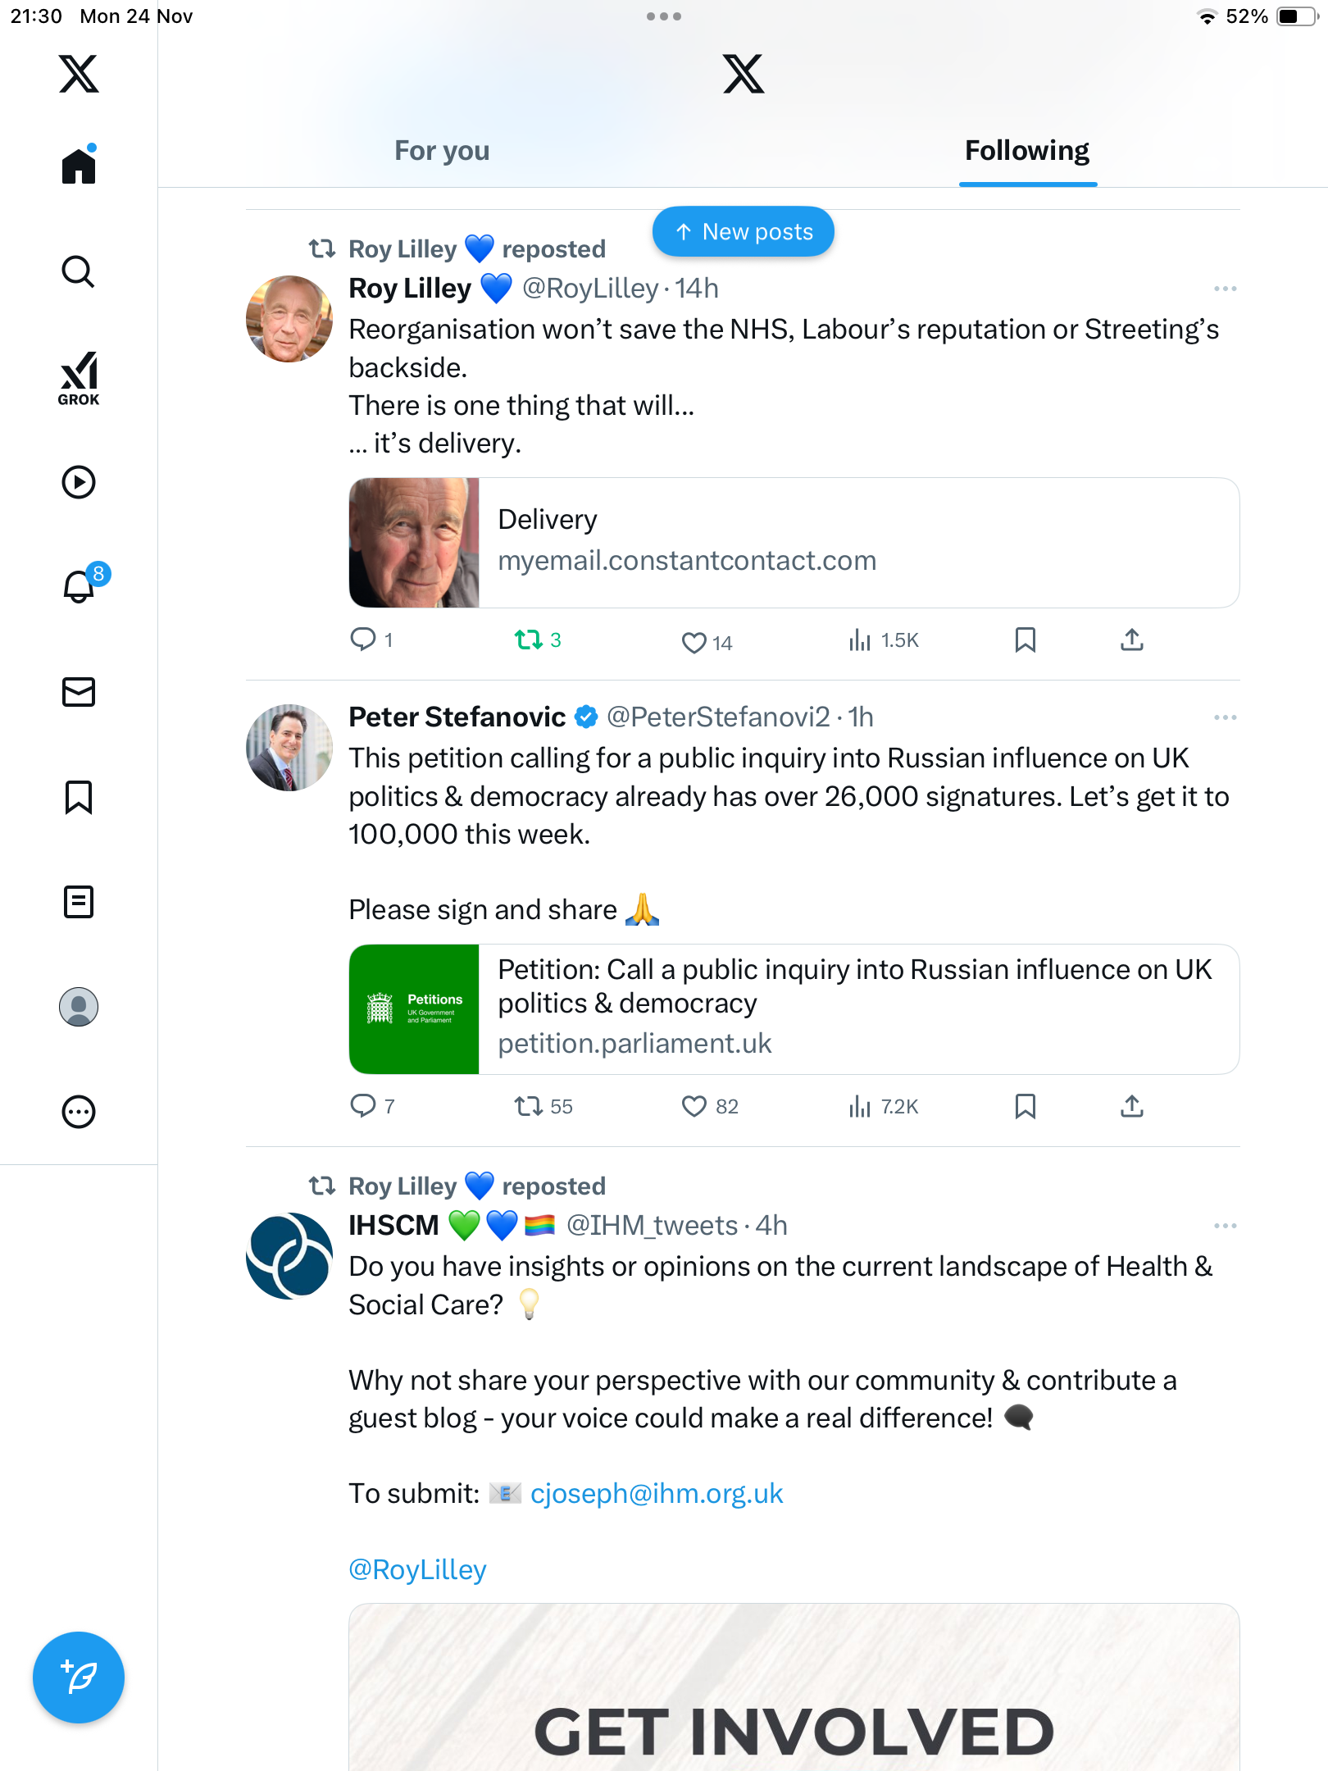This screenshot has height=1771, width=1328.
Task: Open Grok from the sidebar
Action: [x=79, y=378]
